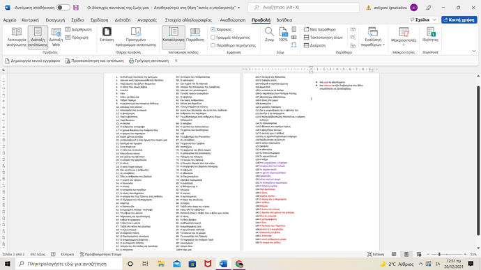
Task: Choose Multiple Pages zoom icon
Action: 294,38
